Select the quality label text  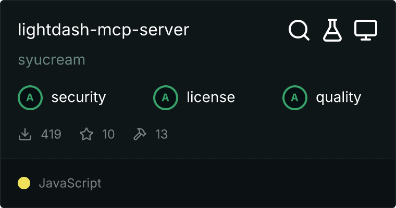(x=338, y=97)
